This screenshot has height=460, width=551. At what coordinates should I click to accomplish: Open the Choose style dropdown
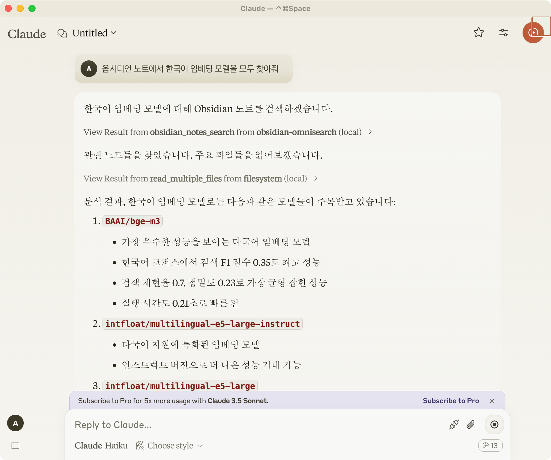click(x=169, y=445)
